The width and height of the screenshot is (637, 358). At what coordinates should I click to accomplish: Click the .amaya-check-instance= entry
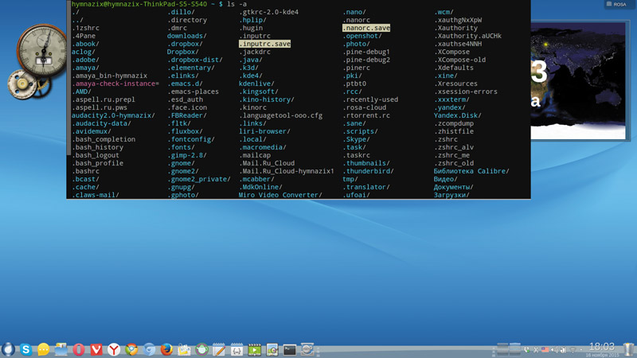point(115,84)
